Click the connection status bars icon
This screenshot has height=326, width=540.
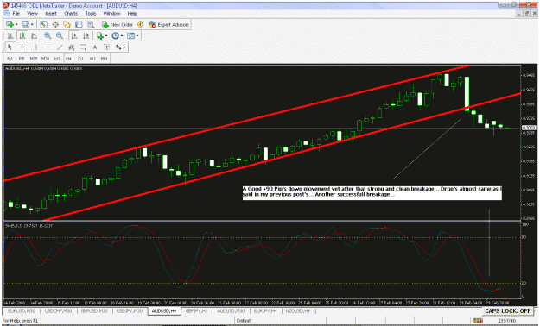pyautogui.click(x=478, y=321)
